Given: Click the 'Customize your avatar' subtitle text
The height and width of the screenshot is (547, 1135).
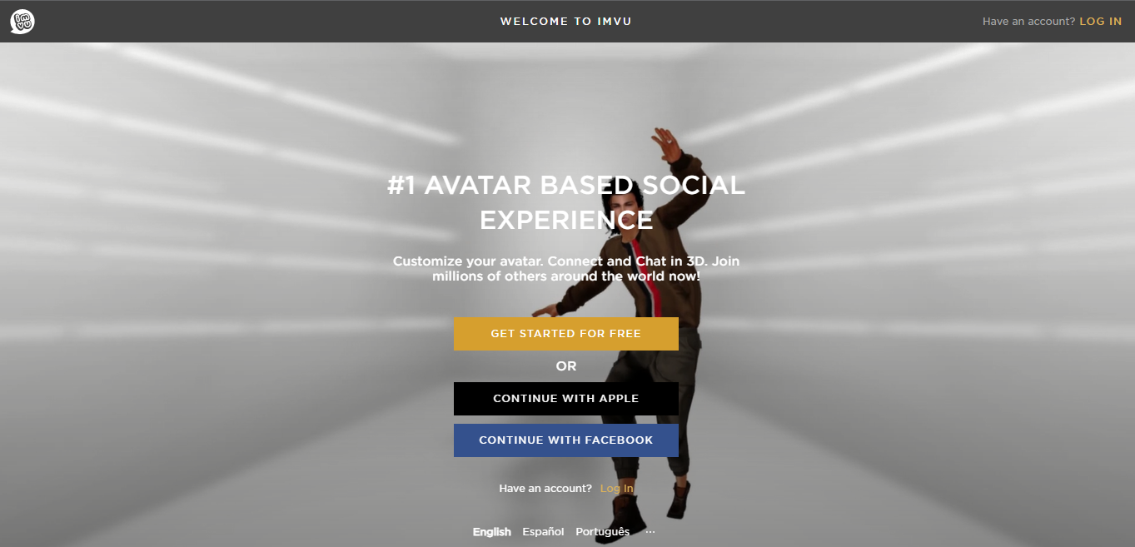Looking at the screenshot, I should point(566,268).
